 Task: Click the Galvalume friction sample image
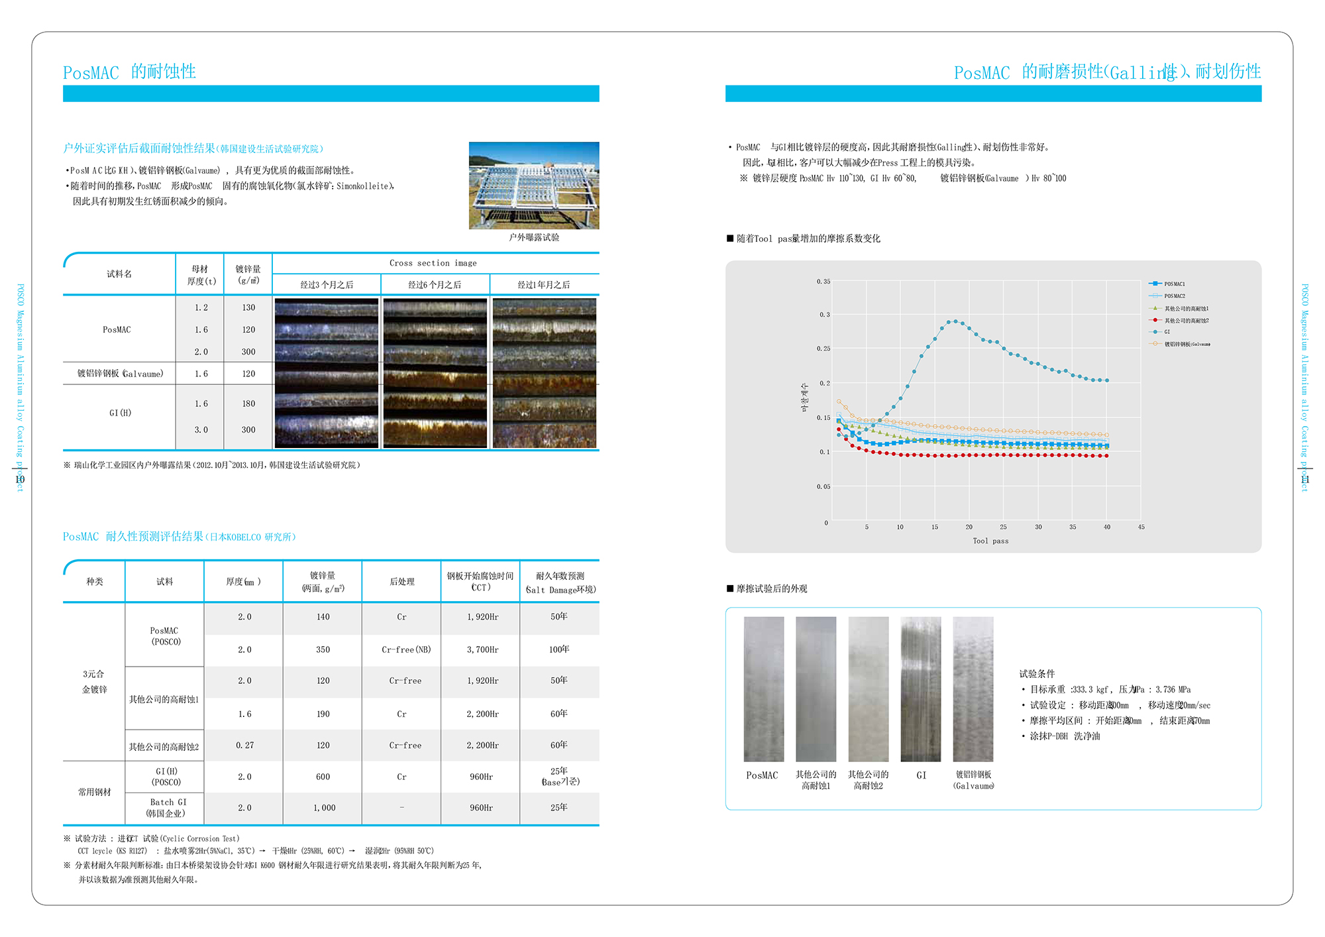[973, 689]
